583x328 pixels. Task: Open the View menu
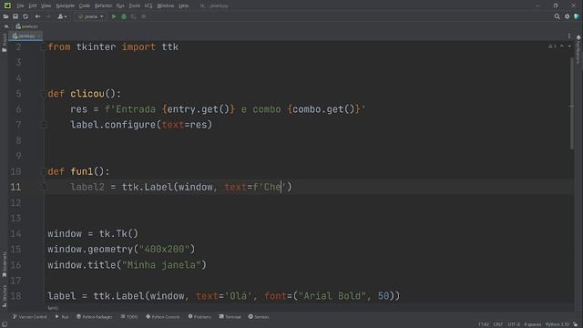[x=46, y=5]
